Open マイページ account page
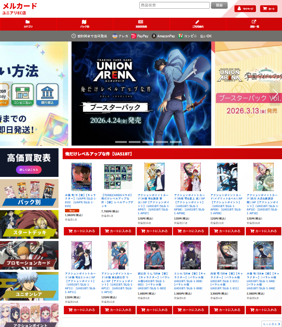282x327 pixels. coord(245,9)
